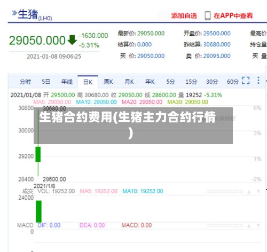The height and width of the screenshot is (252, 267).
Task: Click the 量 19252 figure in chart header
Action: 190,95
